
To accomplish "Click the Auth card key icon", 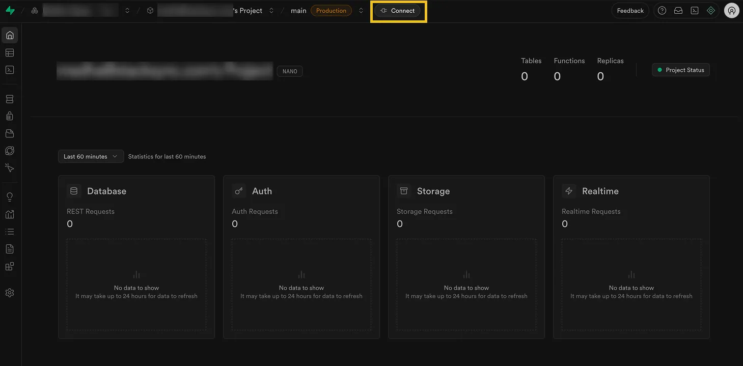I will point(239,191).
